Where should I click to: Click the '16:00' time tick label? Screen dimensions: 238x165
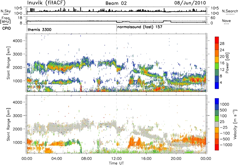pyautogui.click(x=146, y=159)
